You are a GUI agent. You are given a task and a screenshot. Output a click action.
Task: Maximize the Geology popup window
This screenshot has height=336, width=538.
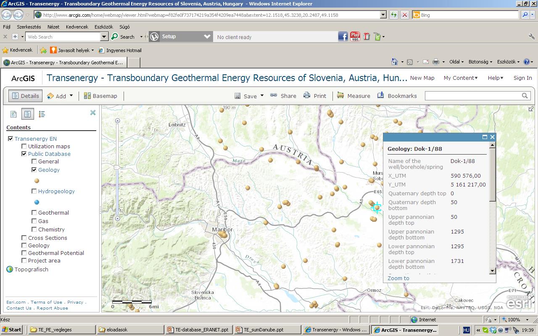pyautogui.click(x=485, y=137)
